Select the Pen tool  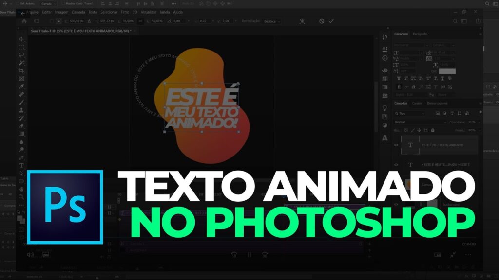click(21, 158)
